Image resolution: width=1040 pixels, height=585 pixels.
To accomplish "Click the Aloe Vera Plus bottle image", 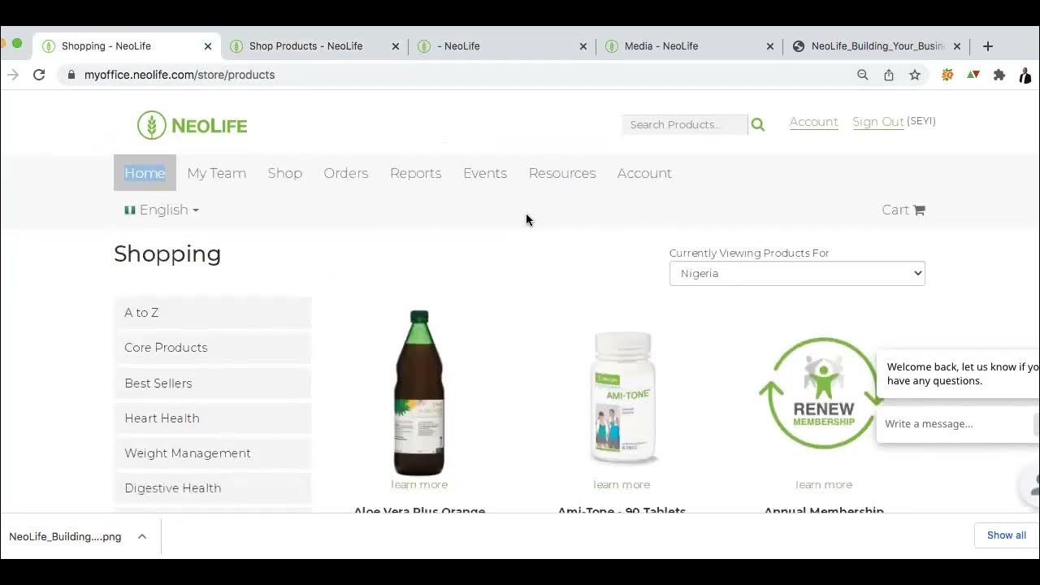I will (x=419, y=393).
